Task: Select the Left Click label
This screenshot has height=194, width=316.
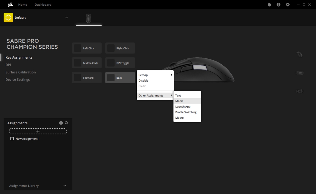Action: coord(89,48)
